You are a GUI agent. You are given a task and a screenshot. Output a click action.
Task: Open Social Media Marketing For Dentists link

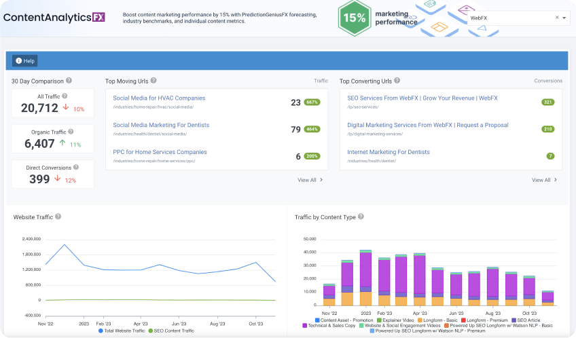[x=161, y=125]
